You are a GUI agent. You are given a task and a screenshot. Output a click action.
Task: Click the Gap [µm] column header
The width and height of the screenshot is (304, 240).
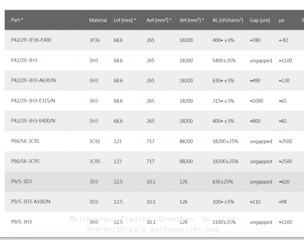(260, 20)
